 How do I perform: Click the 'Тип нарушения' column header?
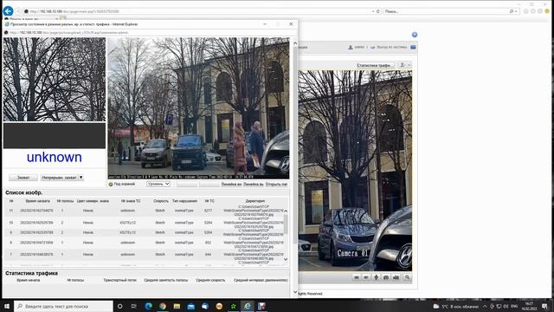point(184,201)
